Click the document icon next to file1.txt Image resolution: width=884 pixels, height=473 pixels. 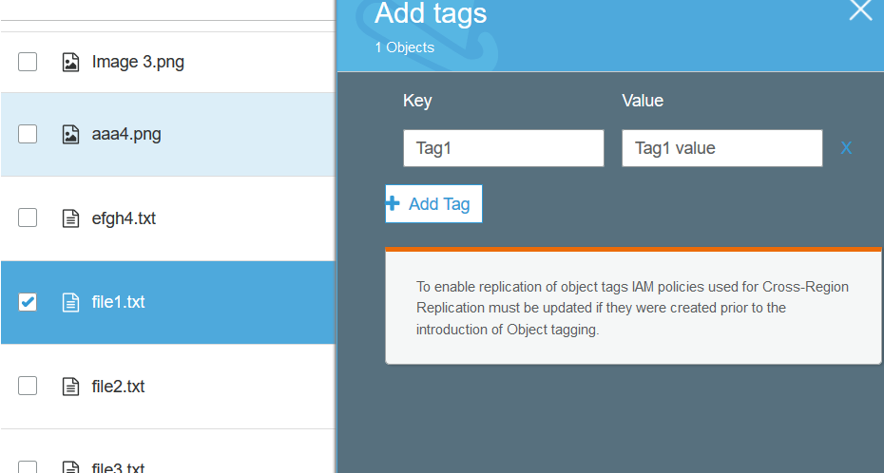[x=70, y=303]
